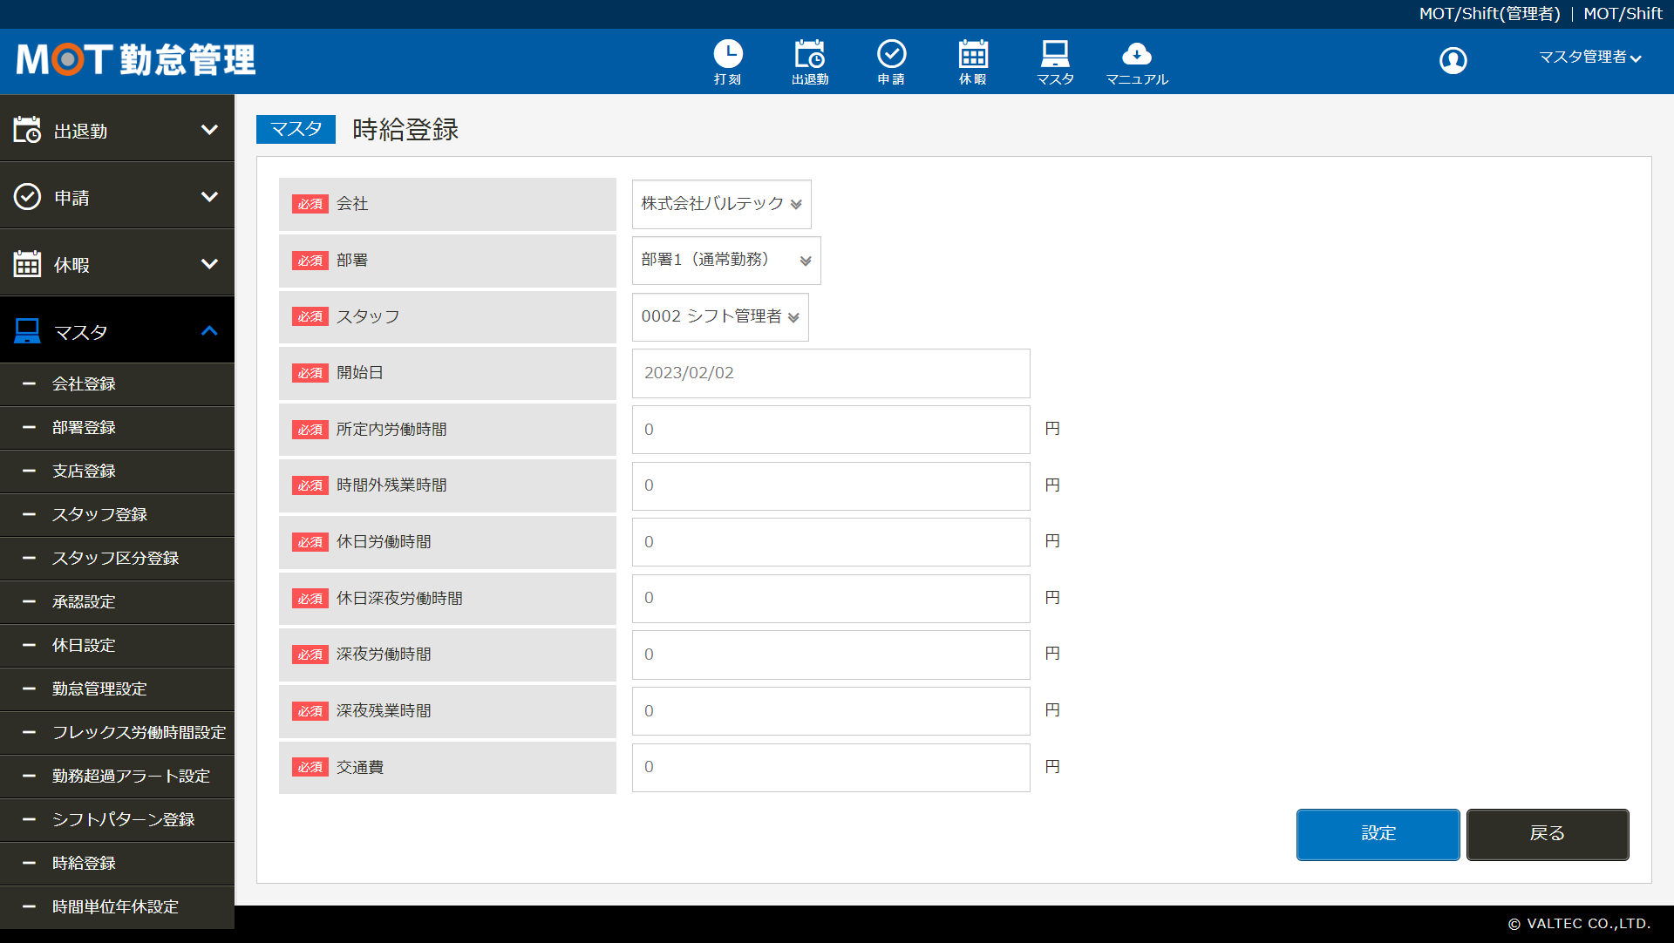Click the MOT 勤怠管理 logo
1674x943 pixels.
136,60
